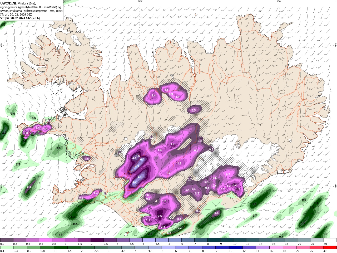Click the 1.7 snowfall value in central highlands
The image size is (337, 253).
point(173,144)
